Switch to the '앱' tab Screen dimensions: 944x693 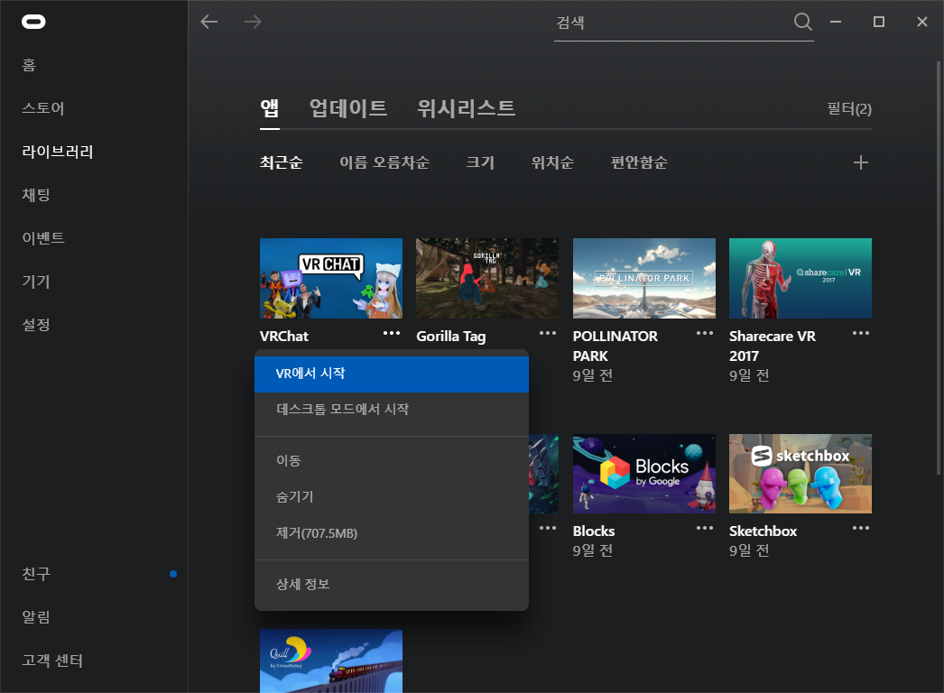click(270, 109)
